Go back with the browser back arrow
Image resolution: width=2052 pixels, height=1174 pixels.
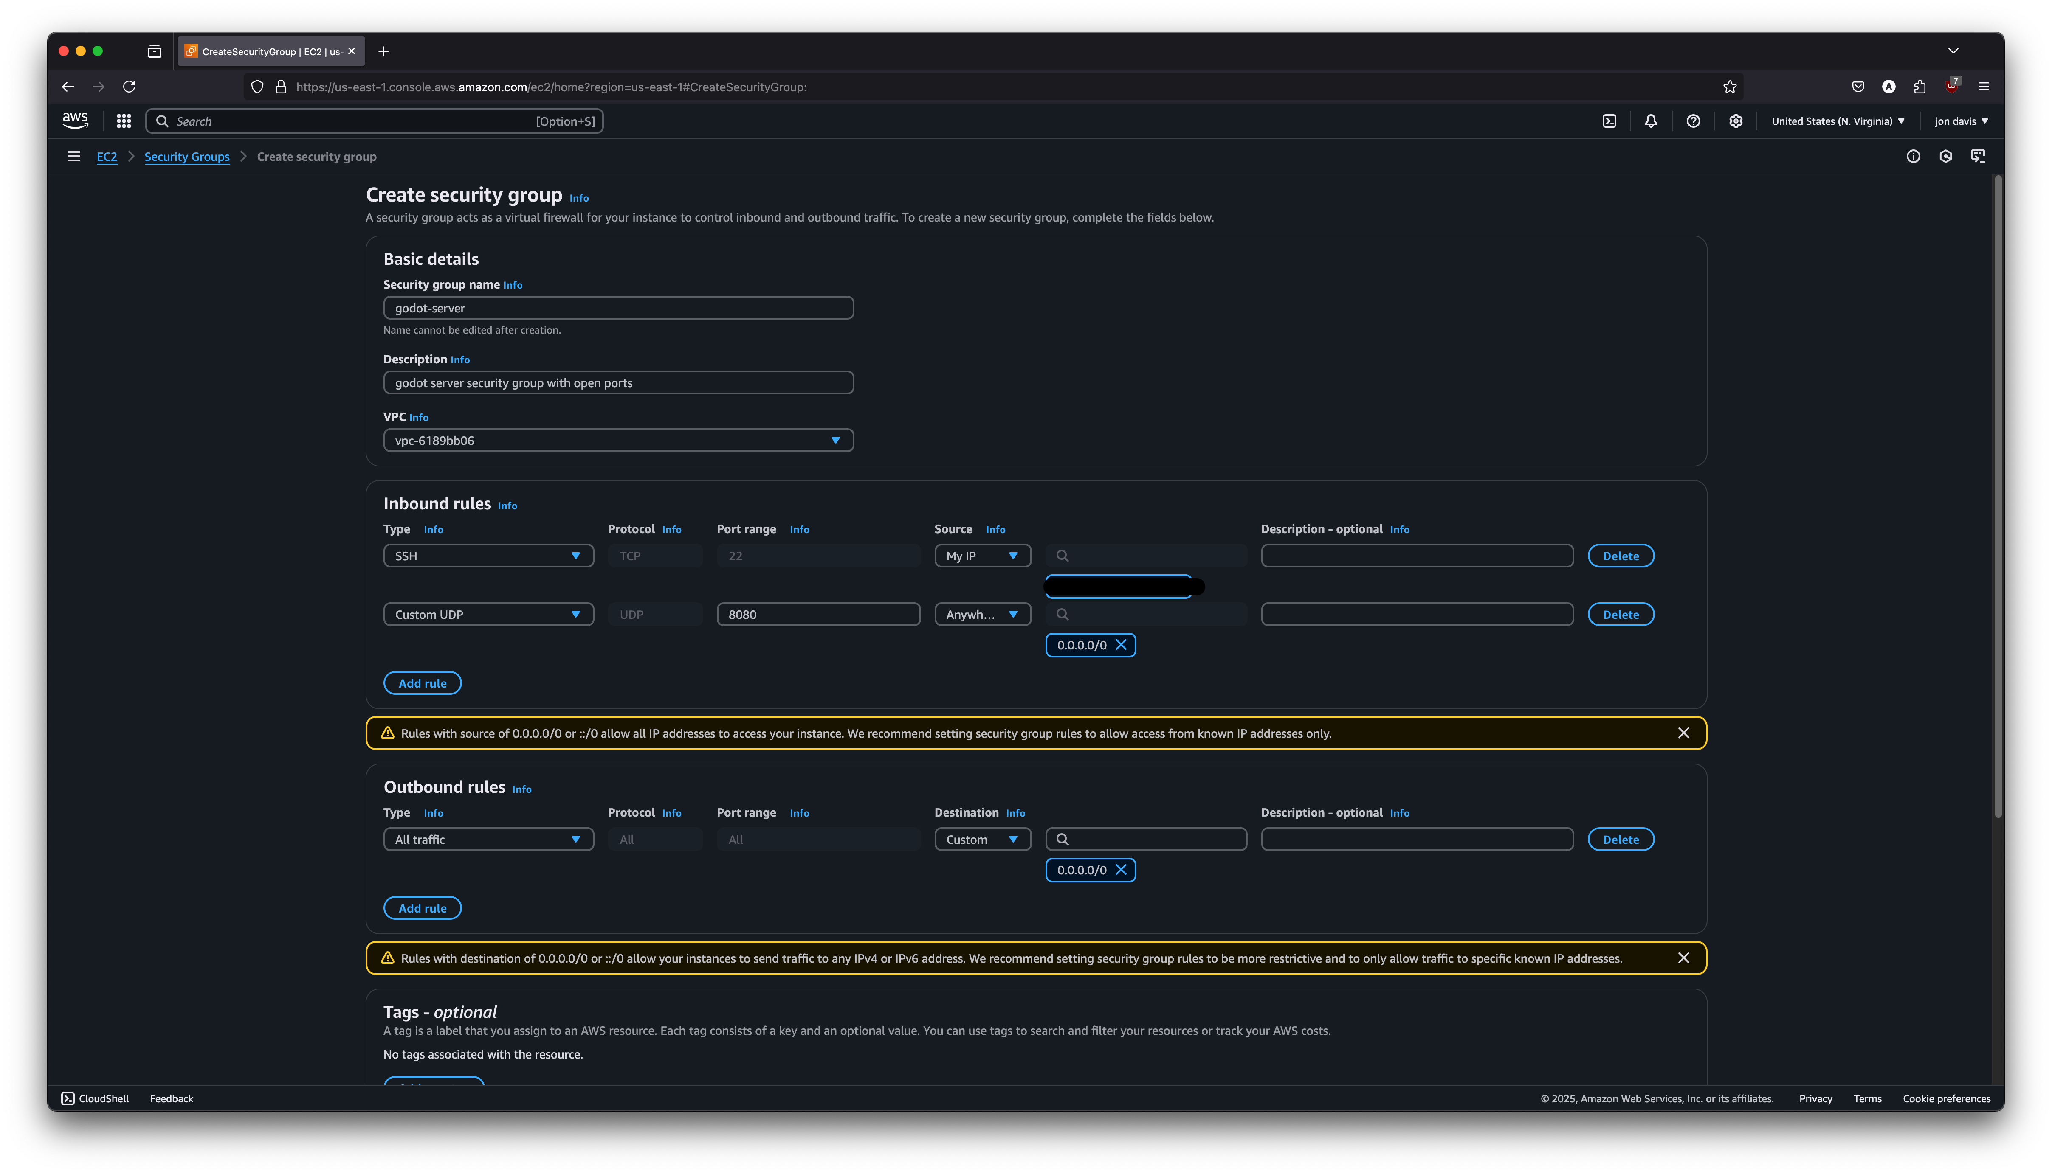coord(68,86)
